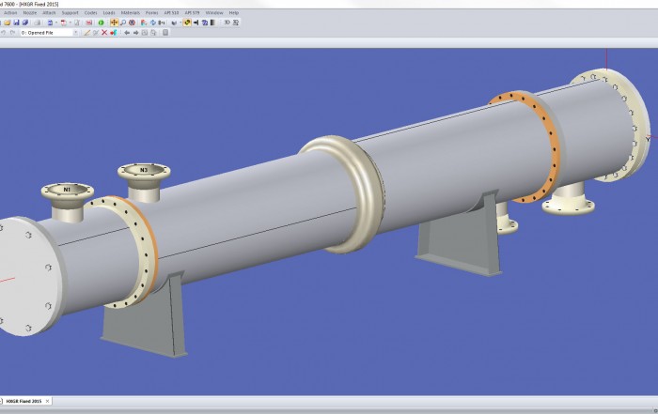Toggle the yellow highlighted link icon

(x=187, y=23)
